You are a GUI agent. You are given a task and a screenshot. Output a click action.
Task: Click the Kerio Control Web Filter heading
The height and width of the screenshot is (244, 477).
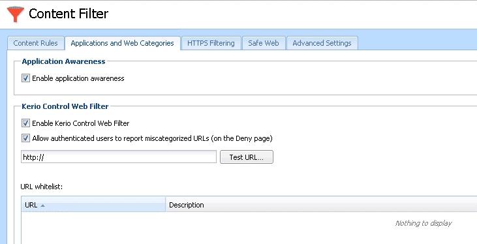pyautogui.click(x=65, y=106)
